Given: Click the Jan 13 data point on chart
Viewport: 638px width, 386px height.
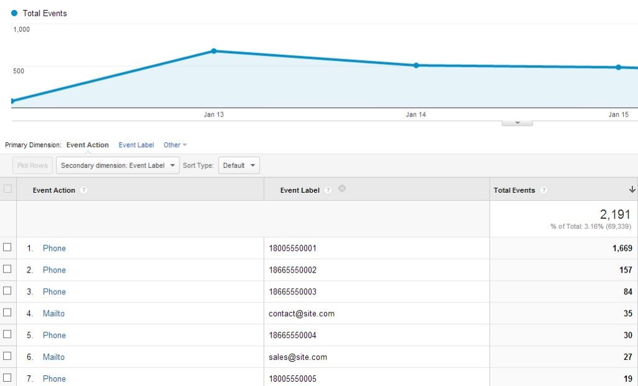Looking at the screenshot, I should click(214, 51).
